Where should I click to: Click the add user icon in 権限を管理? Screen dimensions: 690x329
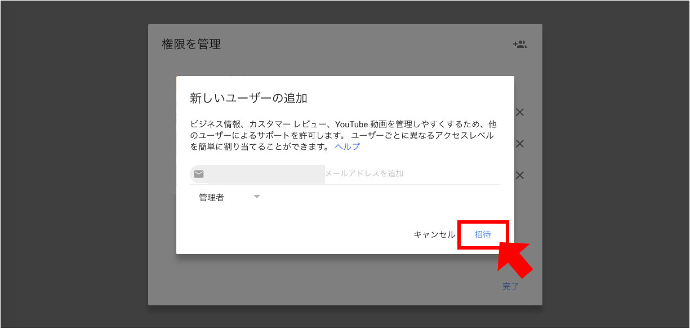click(x=519, y=45)
